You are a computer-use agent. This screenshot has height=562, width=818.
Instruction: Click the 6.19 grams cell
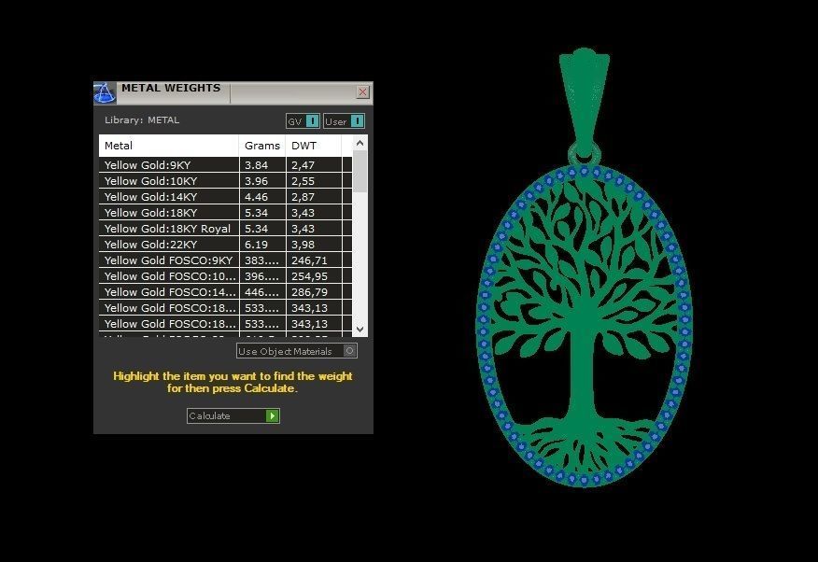(262, 244)
